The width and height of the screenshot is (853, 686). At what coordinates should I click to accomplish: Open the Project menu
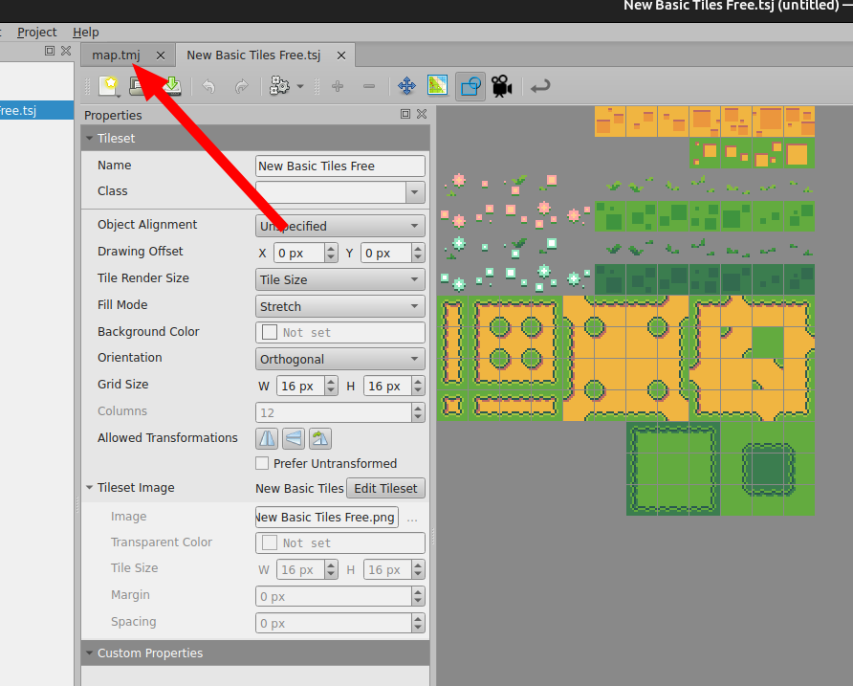[x=36, y=32]
